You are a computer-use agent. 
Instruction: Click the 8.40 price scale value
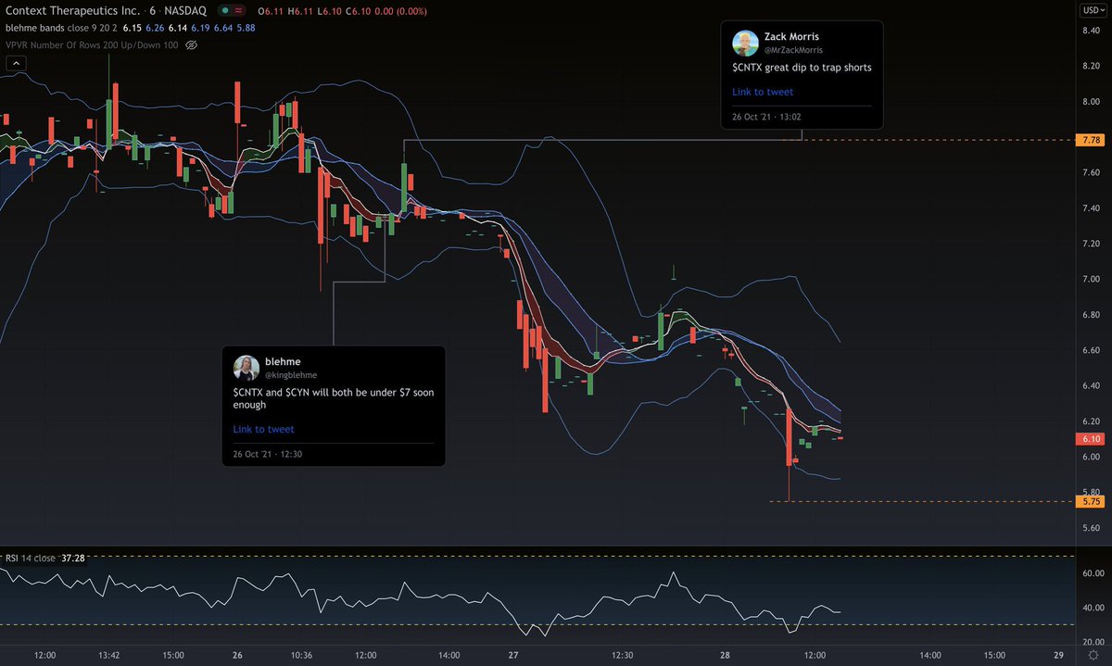(x=1090, y=31)
